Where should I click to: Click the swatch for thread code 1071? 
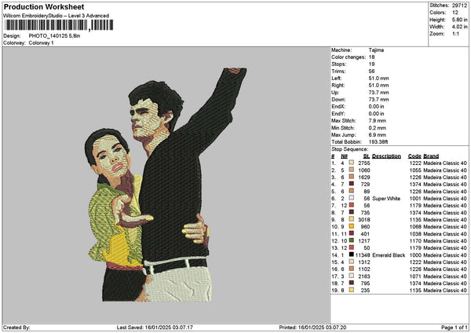click(351, 276)
